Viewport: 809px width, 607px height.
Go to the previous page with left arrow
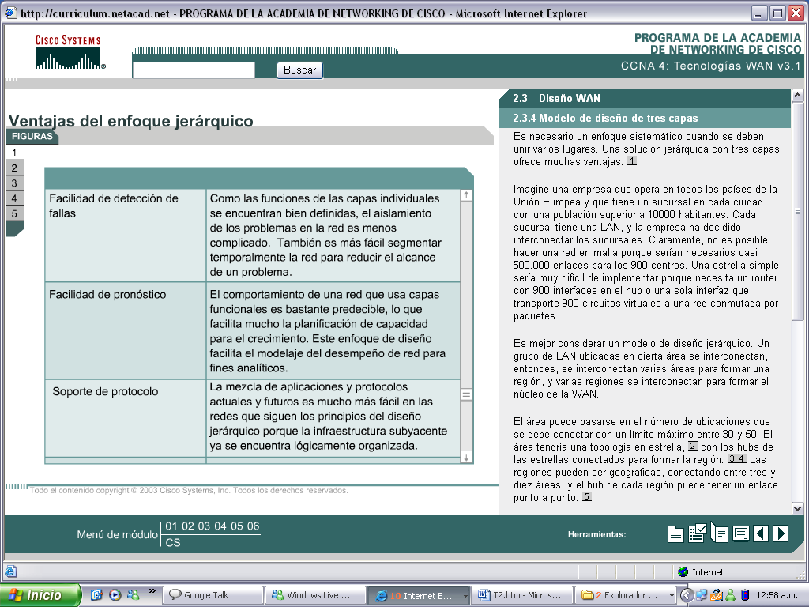(761, 533)
